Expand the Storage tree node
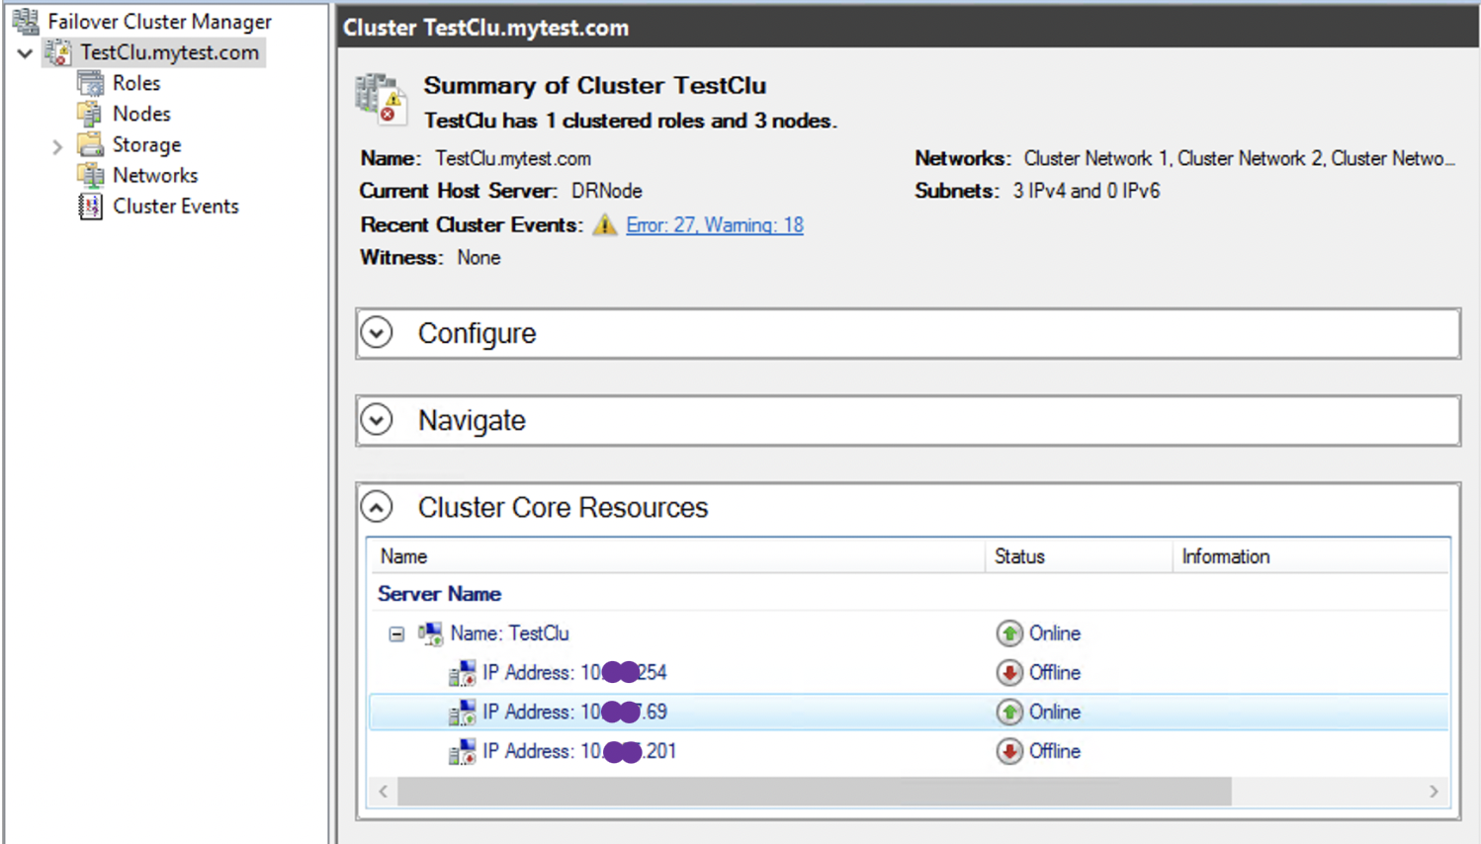 tap(57, 144)
